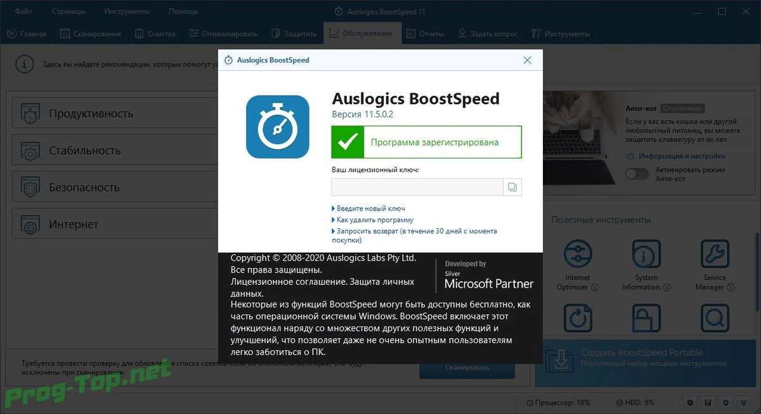The image size is (761, 414).
Task: Click the info circle icon in main window header
Action: 24,64
